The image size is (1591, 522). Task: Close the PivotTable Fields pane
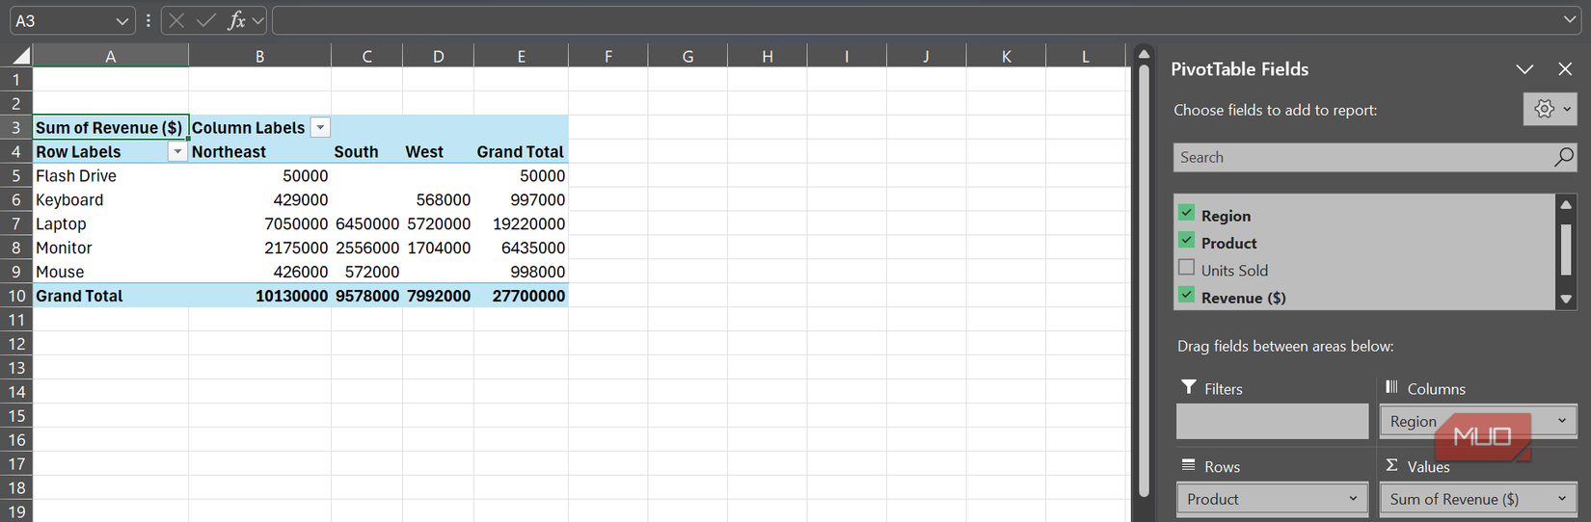coord(1565,69)
